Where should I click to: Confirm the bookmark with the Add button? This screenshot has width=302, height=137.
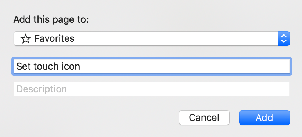pos(265,118)
